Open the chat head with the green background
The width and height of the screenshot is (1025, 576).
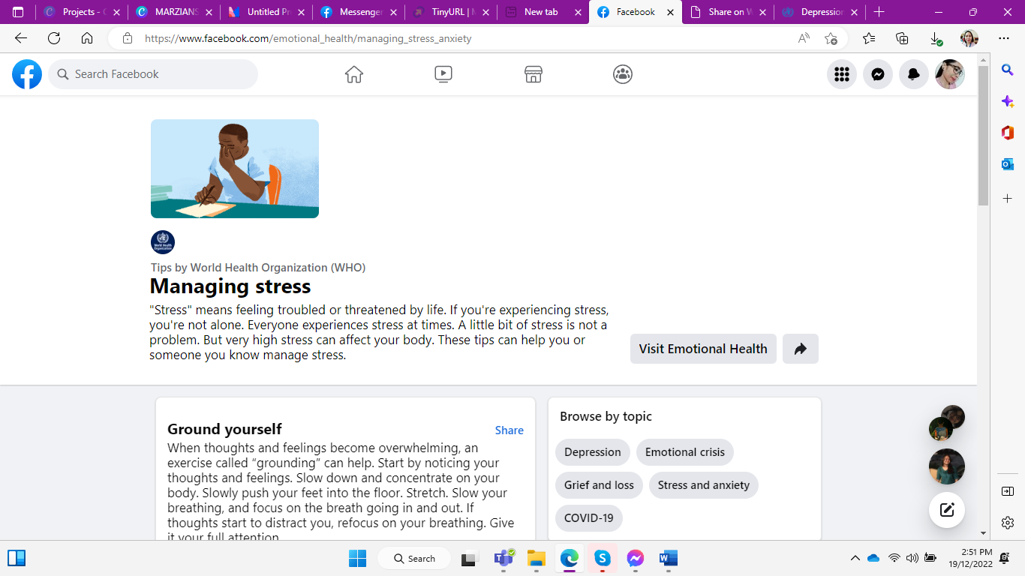click(x=947, y=466)
